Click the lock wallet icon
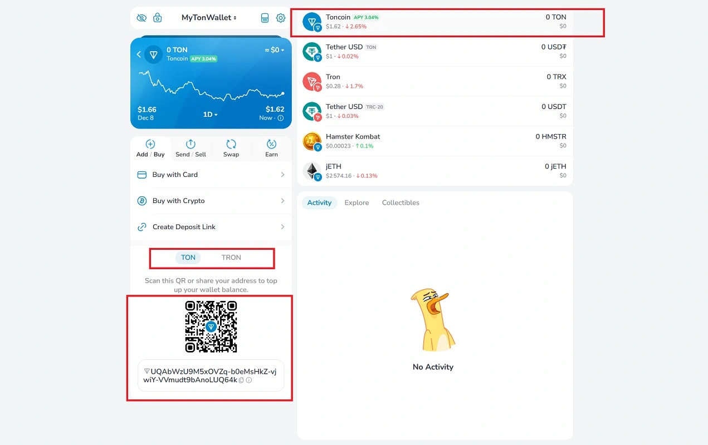This screenshot has height=445, width=708. coord(158,18)
